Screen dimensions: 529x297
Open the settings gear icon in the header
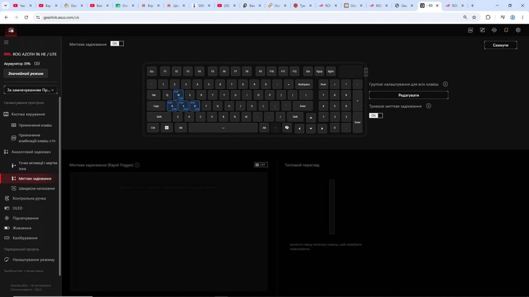518,30
